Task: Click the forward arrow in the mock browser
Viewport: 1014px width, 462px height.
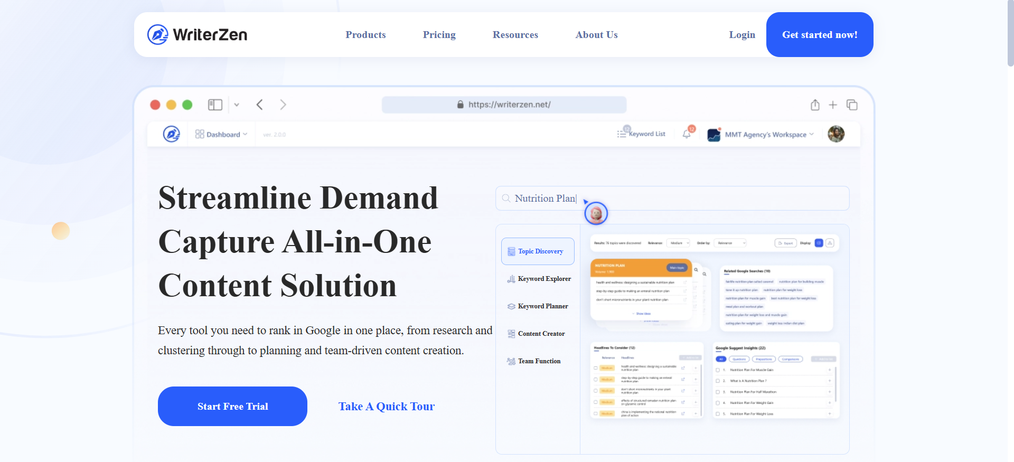Action: [x=283, y=105]
